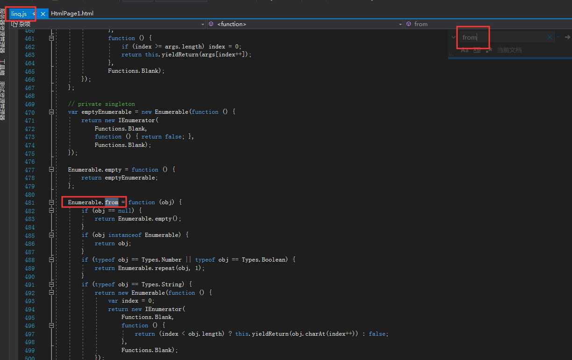Click the highlighted 'from' in Enumerable.from
This screenshot has height=360, width=572.
(x=112, y=202)
